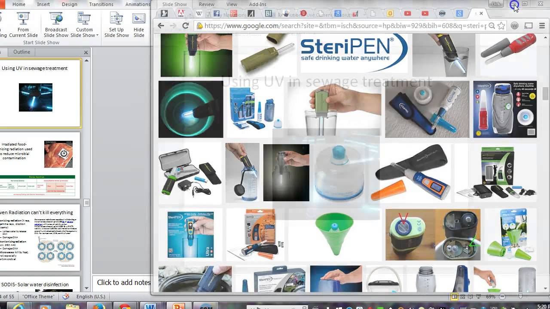The image size is (550, 309).
Task: Switch to Normal view in status bar
Action: pyautogui.click(x=455, y=297)
